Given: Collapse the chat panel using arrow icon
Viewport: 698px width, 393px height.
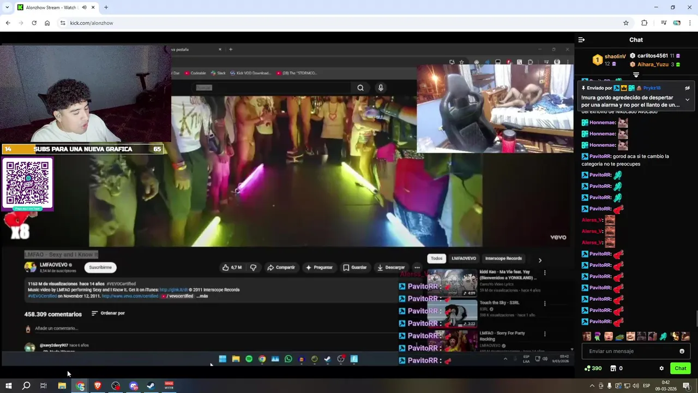Looking at the screenshot, I should (581, 40).
